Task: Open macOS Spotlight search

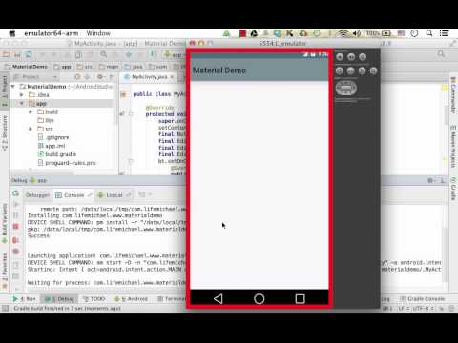Action: 429,33
